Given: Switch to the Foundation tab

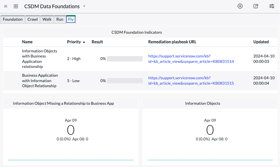Looking at the screenshot, I should tap(13, 19).
